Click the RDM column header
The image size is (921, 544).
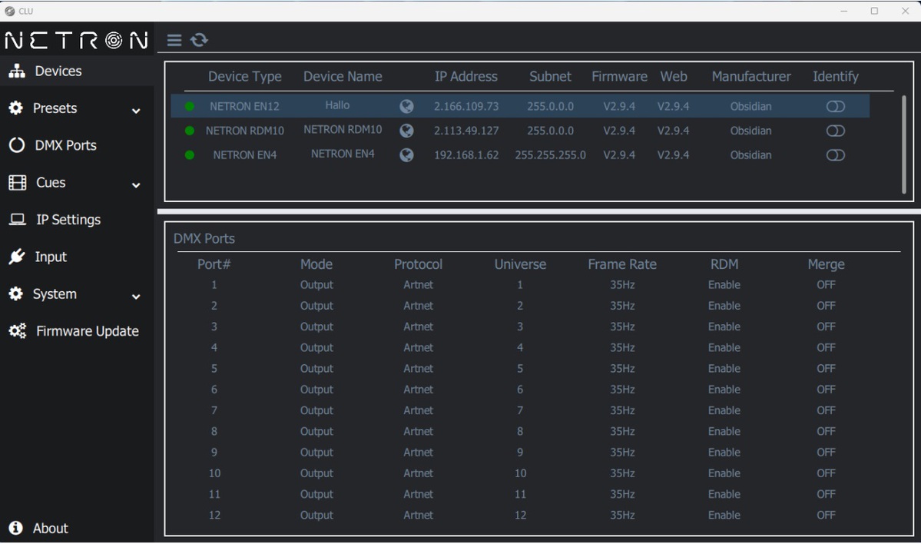click(724, 264)
